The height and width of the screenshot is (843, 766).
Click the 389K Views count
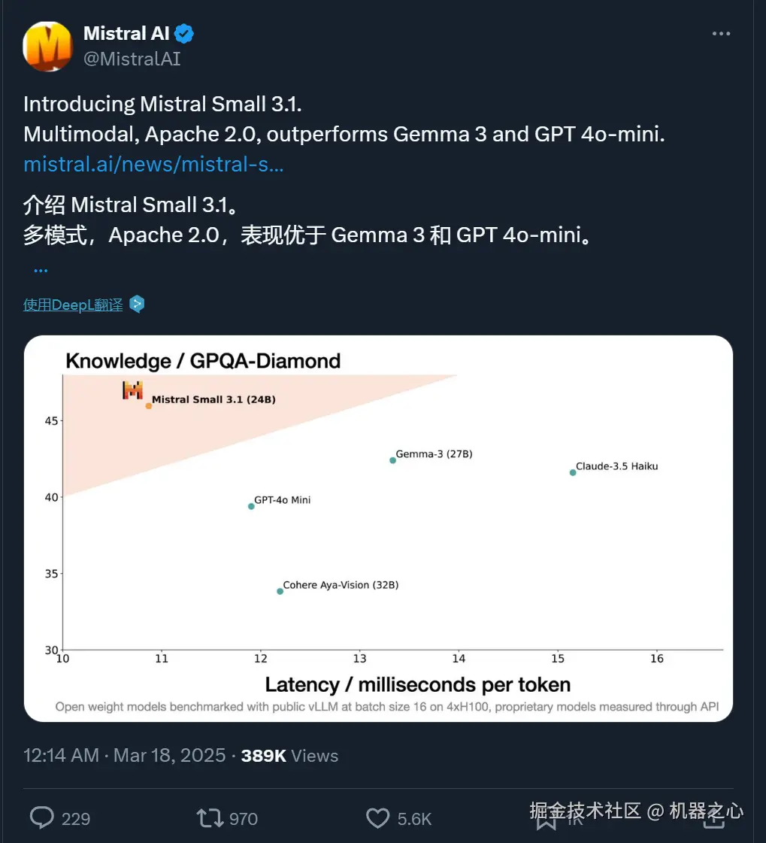coord(289,755)
